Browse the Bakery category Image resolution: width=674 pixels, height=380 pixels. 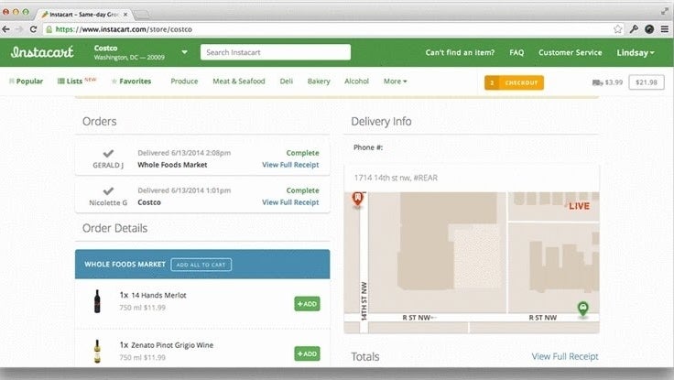(x=319, y=81)
